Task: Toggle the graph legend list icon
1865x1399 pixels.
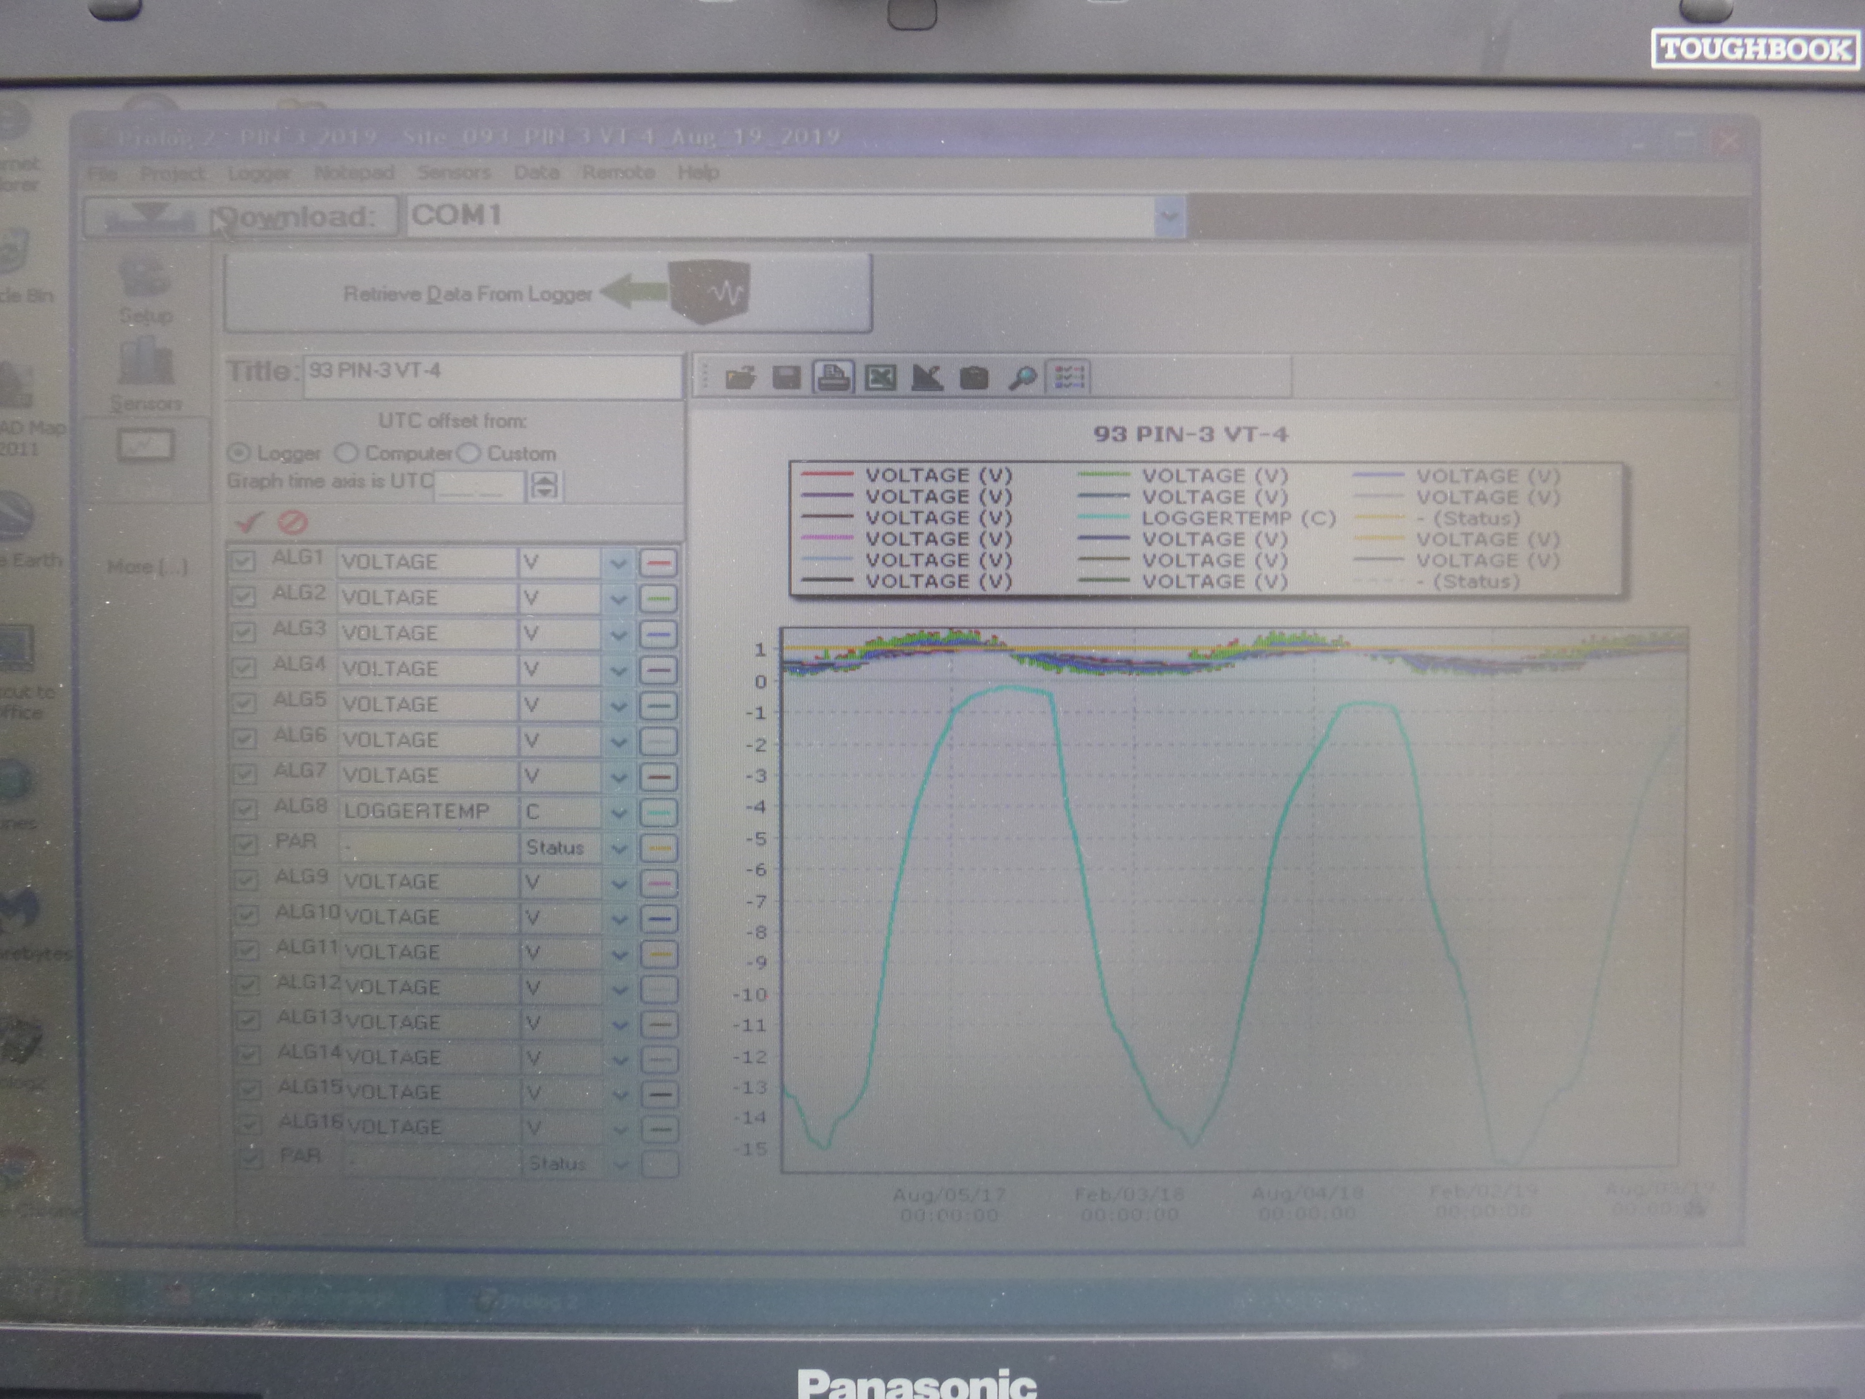Action: (1068, 377)
